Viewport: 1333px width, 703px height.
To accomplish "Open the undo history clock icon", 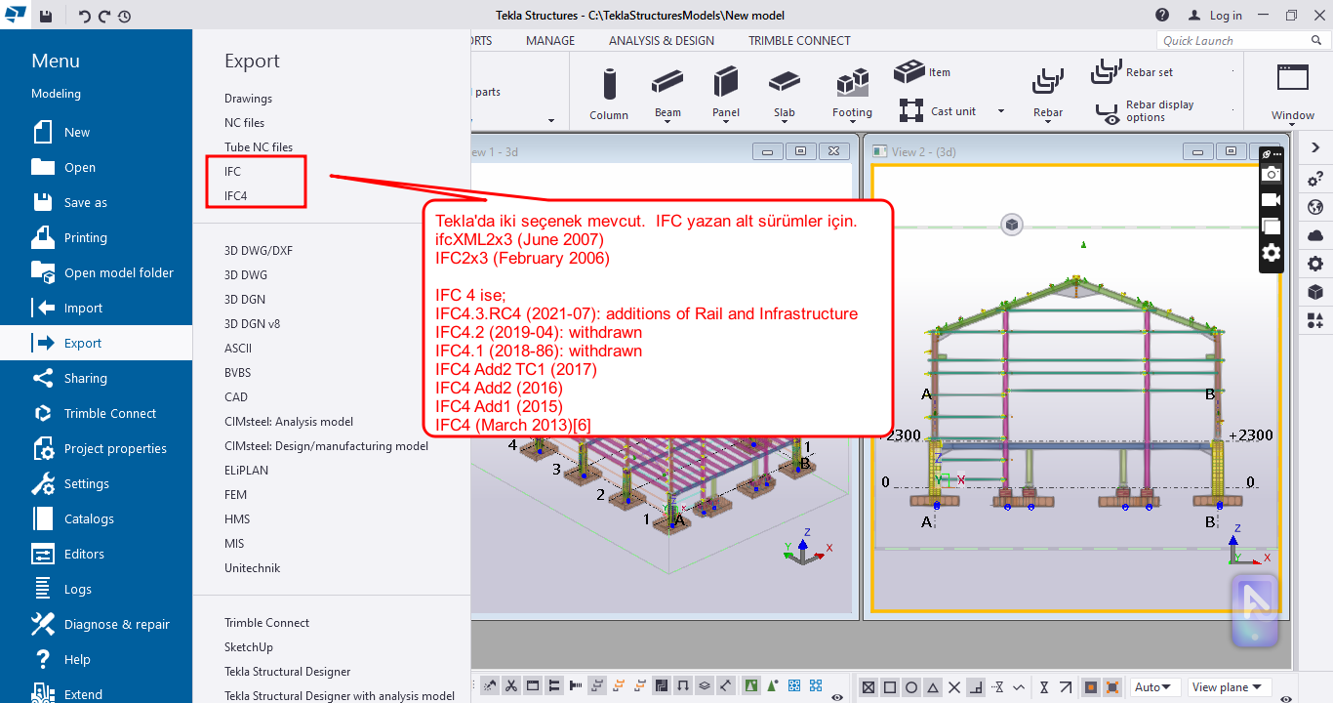I will click(124, 16).
